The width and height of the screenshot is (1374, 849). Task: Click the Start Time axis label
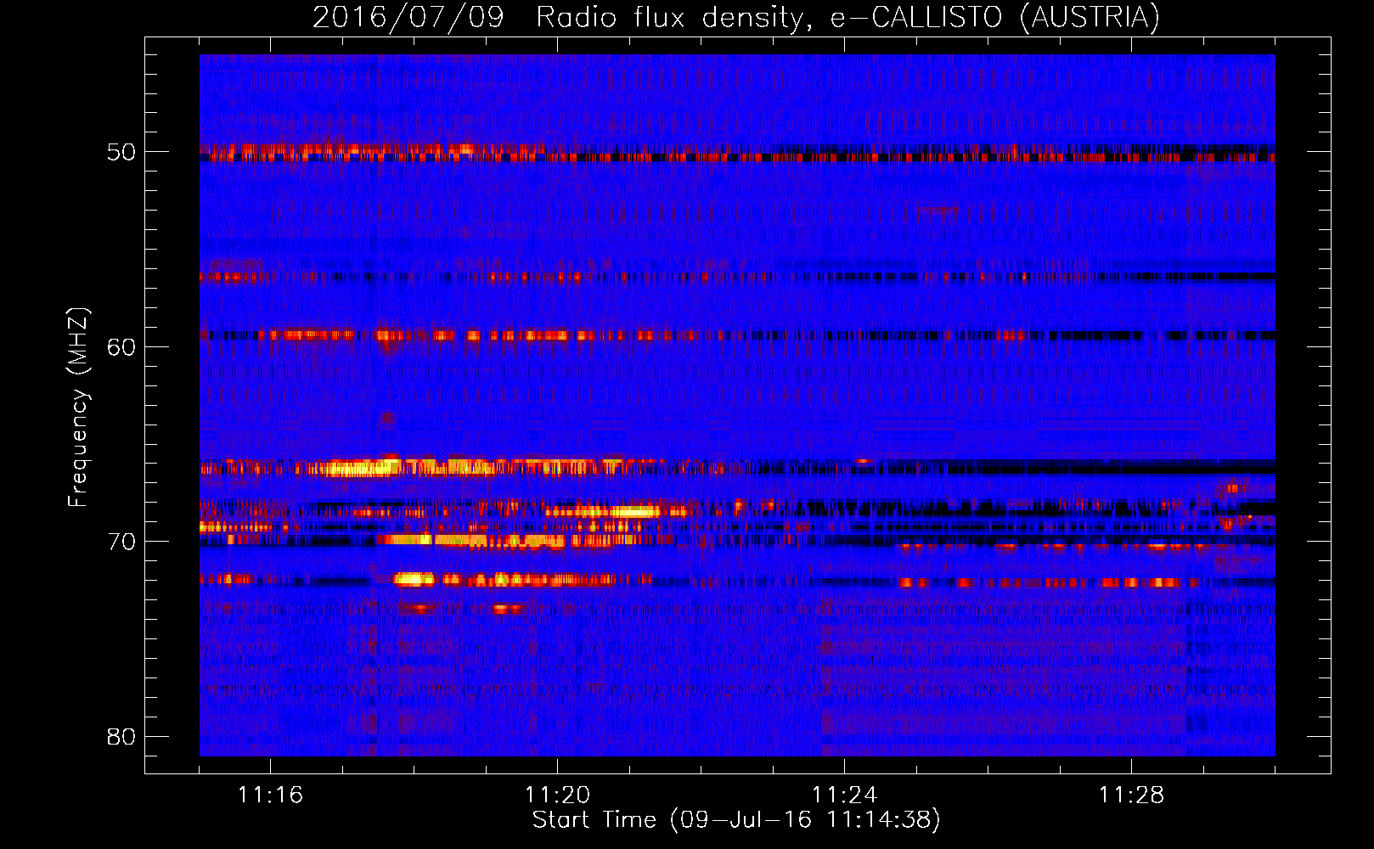[x=736, y=820]
